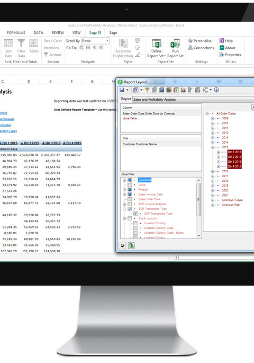Click the Slice/Filter scroll down arrow
The width and height of the screenshot is (254, 363).
click(x=199, y=236)
